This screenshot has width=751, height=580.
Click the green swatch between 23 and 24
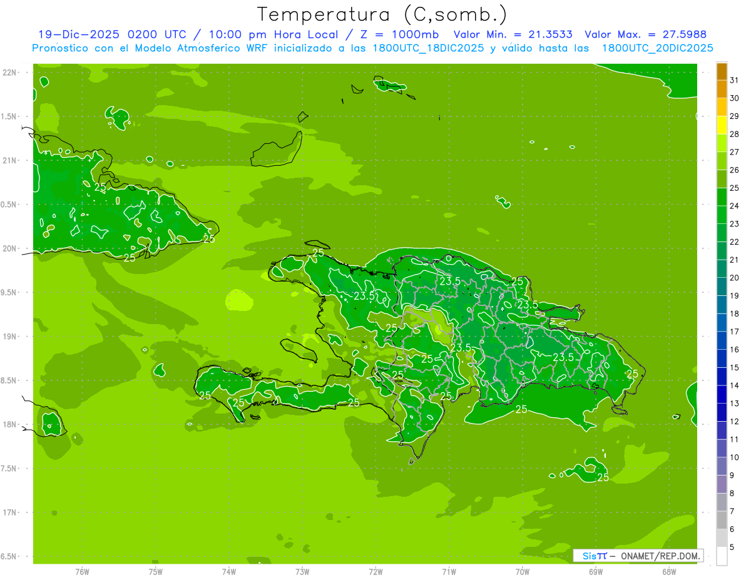[722, 215]
